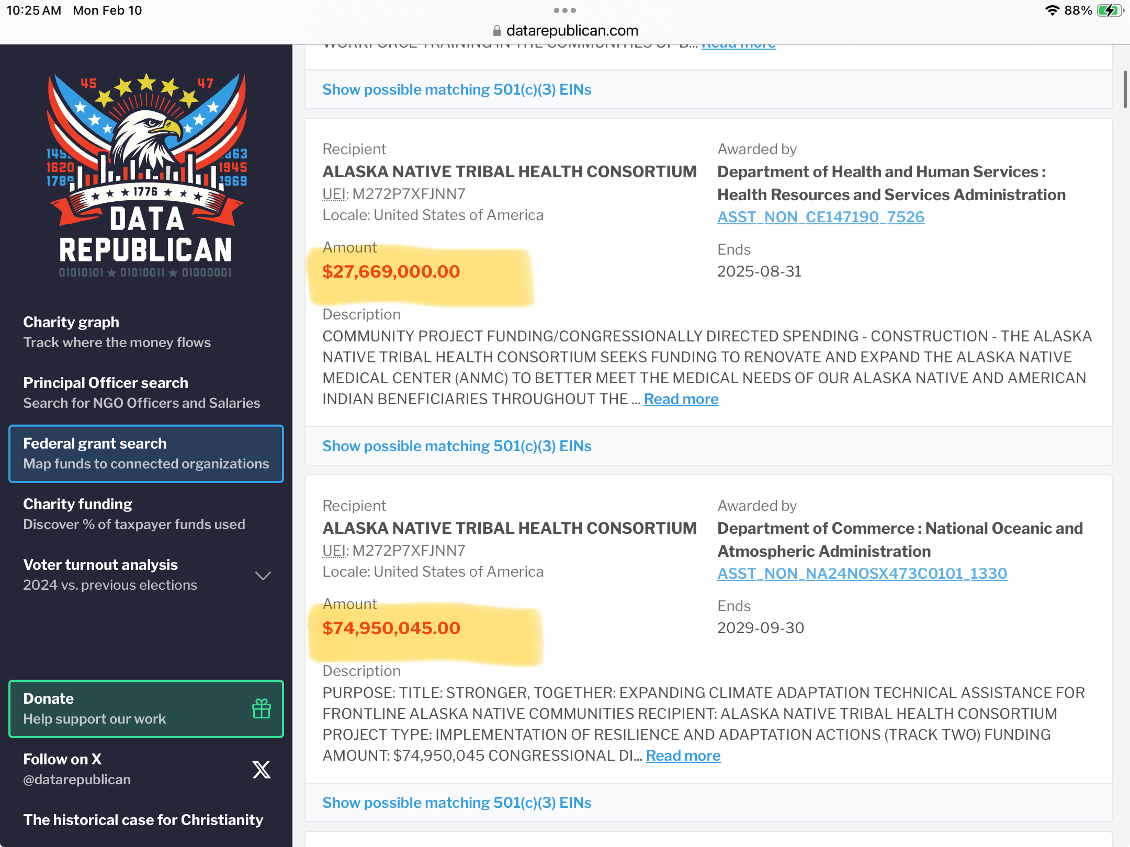The height and width of the screenshot is (847, 1130).
Task: Show matching EINs for the NOAA grant
Action: click(457, 803)
